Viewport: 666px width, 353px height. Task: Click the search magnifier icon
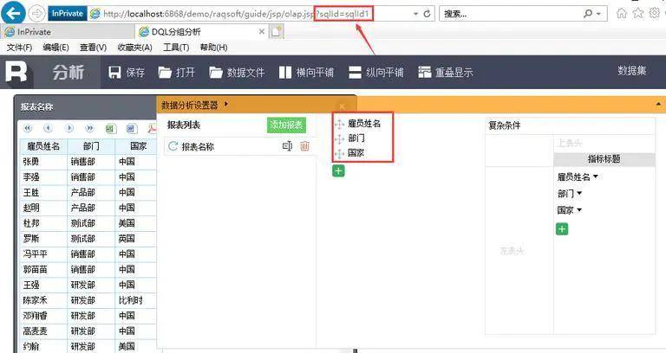pos(588,14)
